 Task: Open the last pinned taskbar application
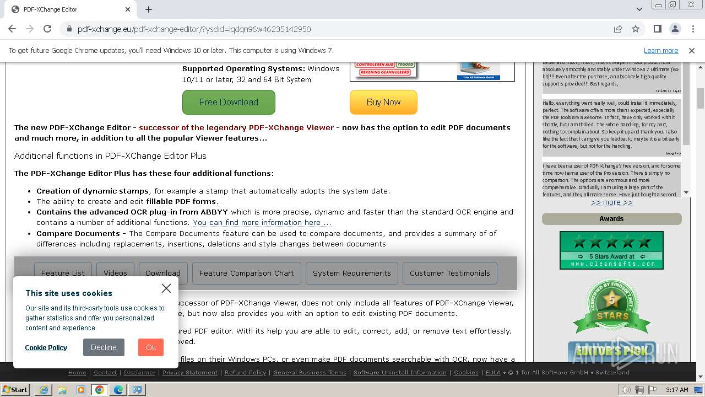[x=137, y=390]
